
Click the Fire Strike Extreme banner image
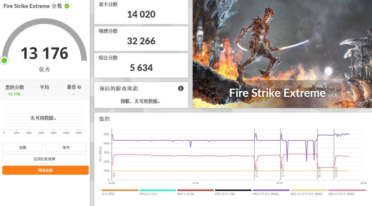point(282,54)
